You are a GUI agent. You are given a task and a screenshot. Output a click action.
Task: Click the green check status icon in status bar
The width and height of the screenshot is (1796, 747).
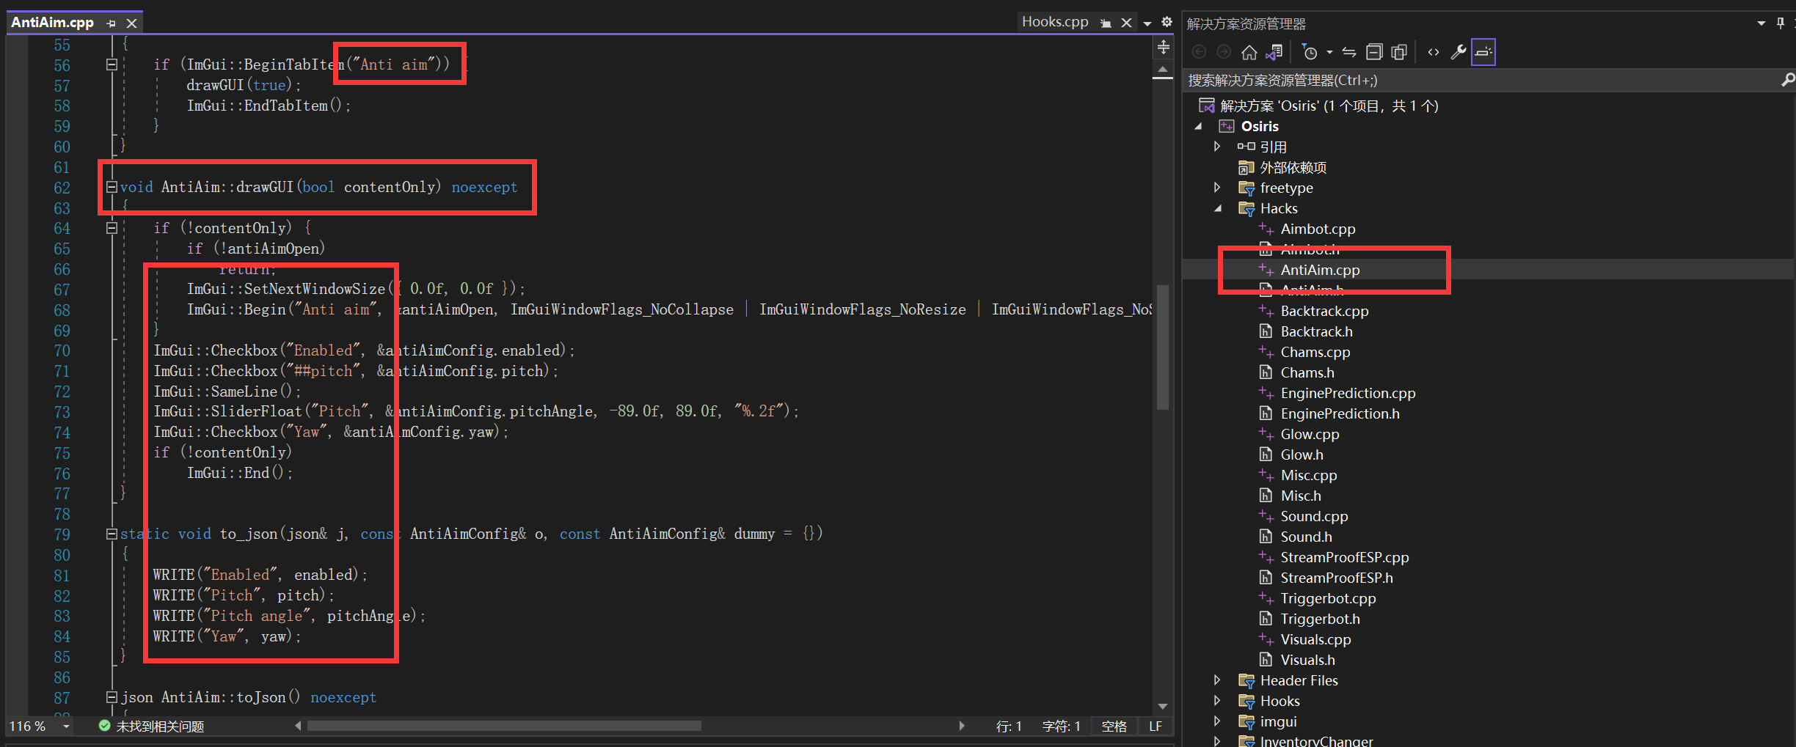[103, 726]
